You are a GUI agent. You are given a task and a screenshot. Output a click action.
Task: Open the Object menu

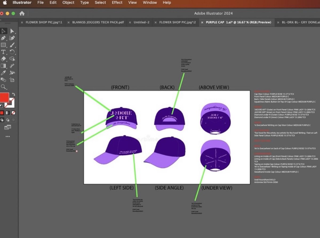[x=69, y=3]
